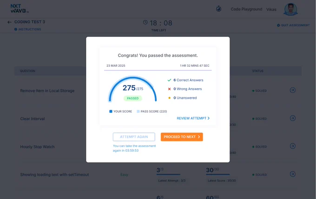Screen dimensions: 316x199
Task: Click arrow icon for setTimeout question row
Action: click(293, 174)
